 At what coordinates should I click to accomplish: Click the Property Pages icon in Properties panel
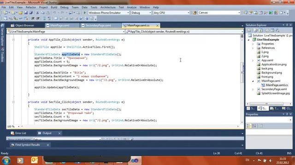[260, 126]
